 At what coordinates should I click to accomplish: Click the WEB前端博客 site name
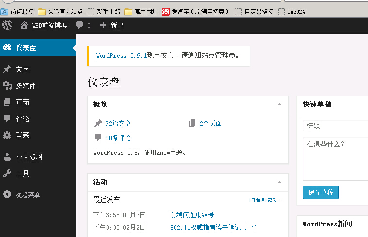(50, 25)
